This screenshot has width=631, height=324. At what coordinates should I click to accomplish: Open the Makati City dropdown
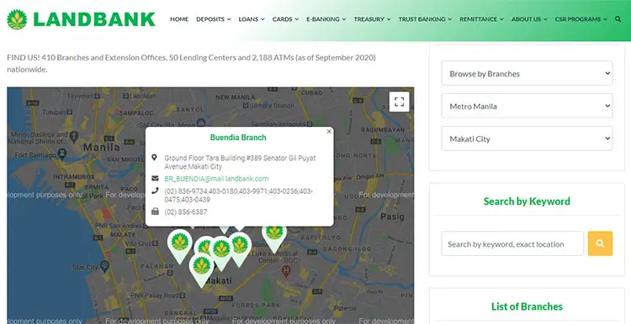527,138
